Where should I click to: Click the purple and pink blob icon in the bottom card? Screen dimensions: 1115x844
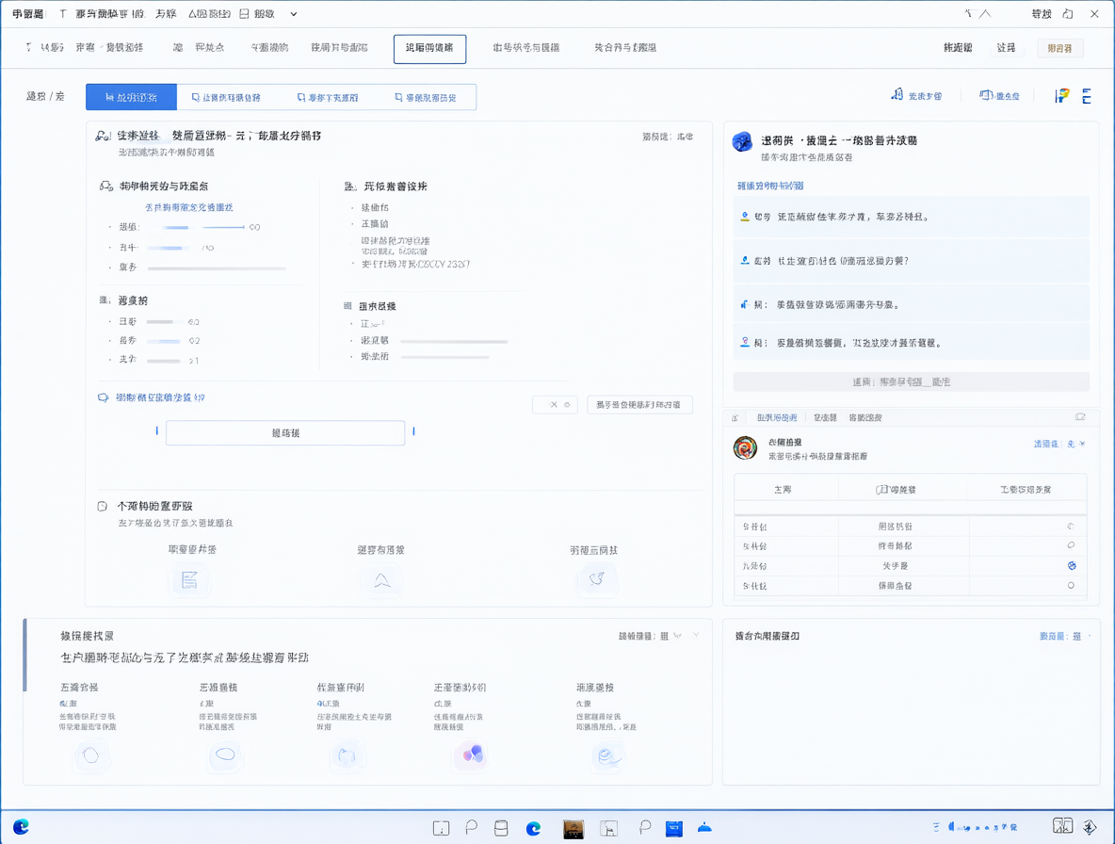(x=472, y=754)
